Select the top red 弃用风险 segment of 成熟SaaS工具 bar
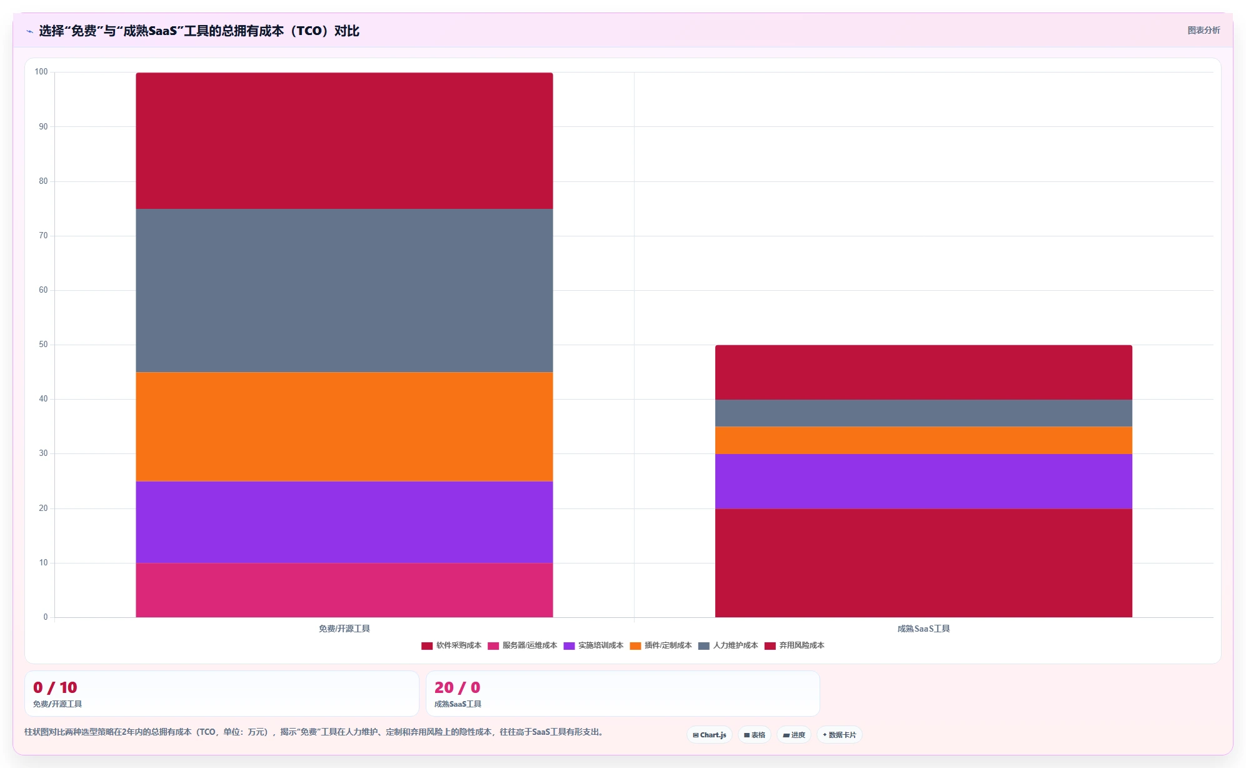 (x=923, y=372)
